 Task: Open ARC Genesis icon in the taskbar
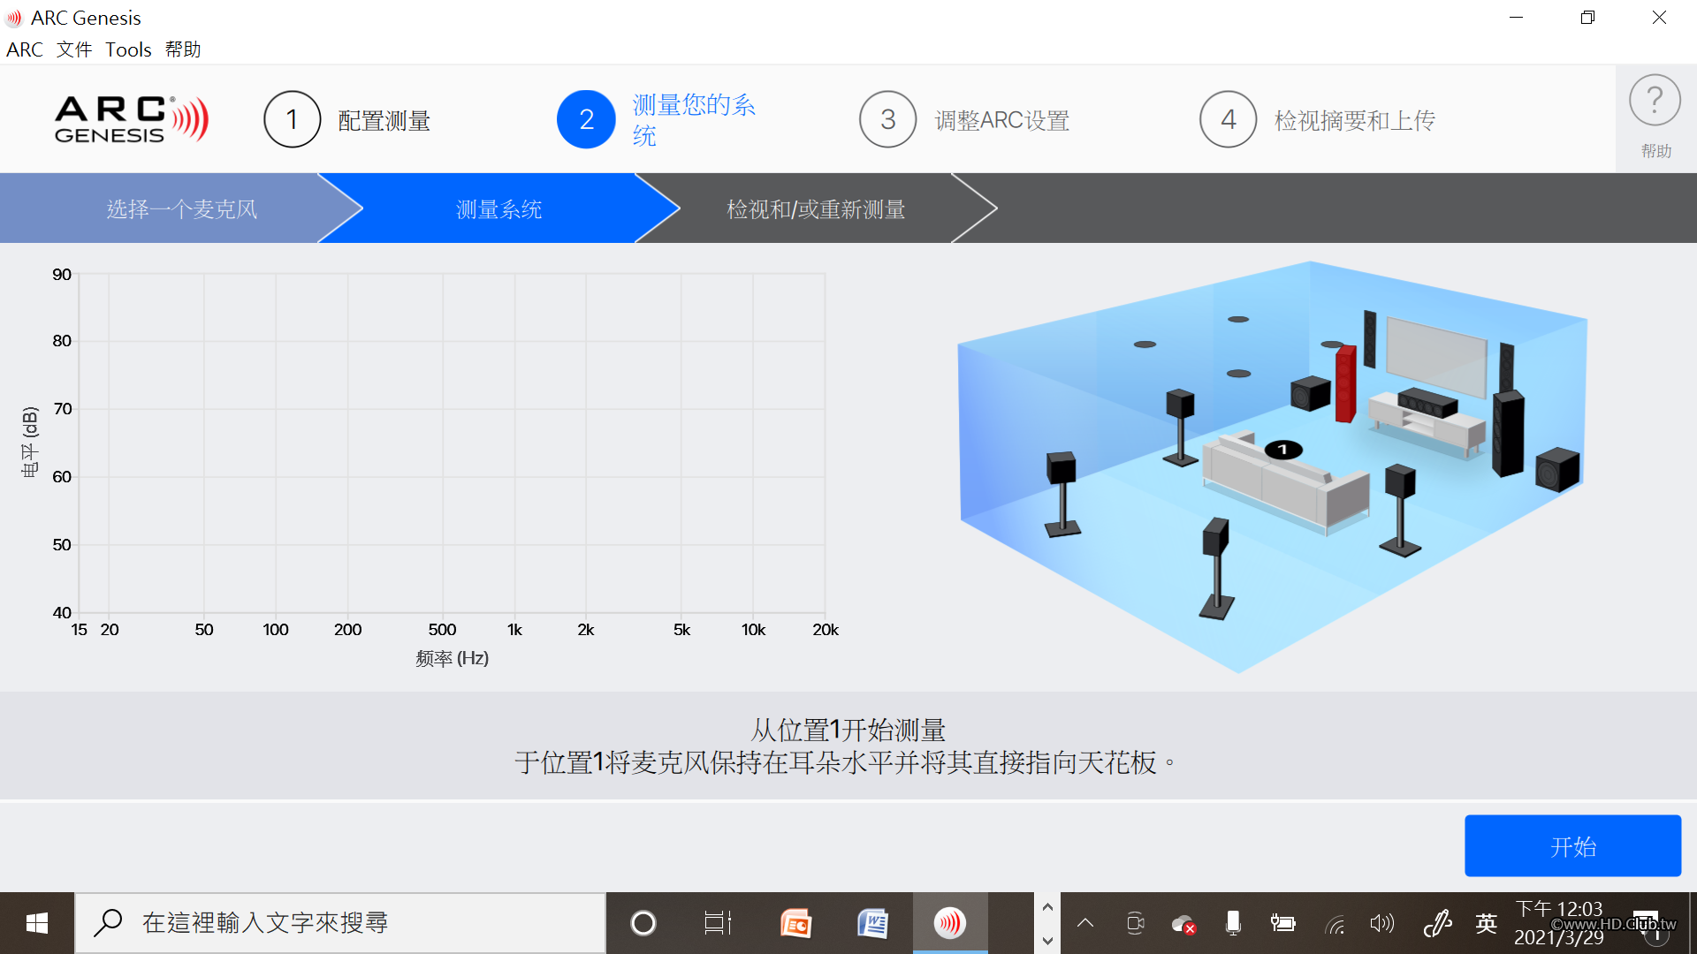(x=950, y=923)
